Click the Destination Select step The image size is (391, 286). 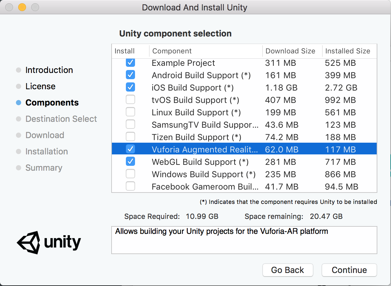(61, 119)
